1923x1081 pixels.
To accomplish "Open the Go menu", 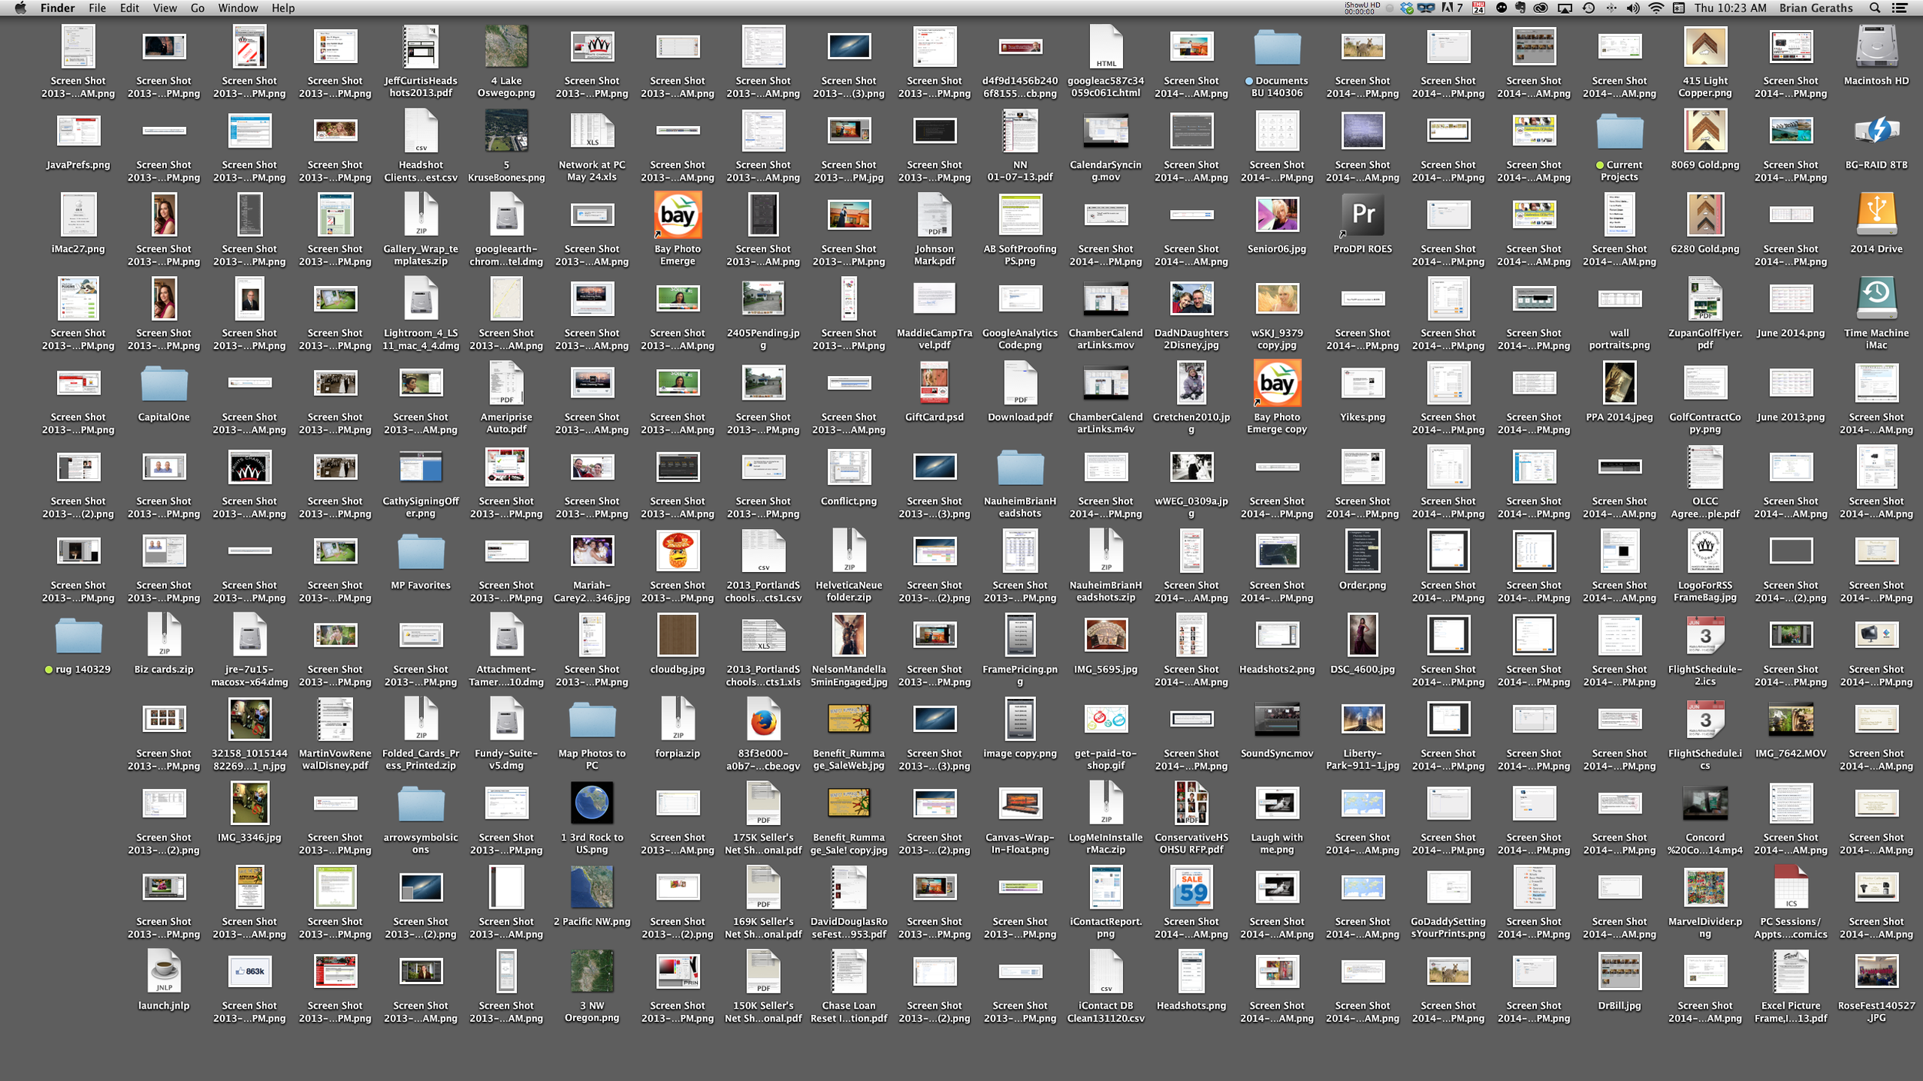I will (x=198, y=8).
